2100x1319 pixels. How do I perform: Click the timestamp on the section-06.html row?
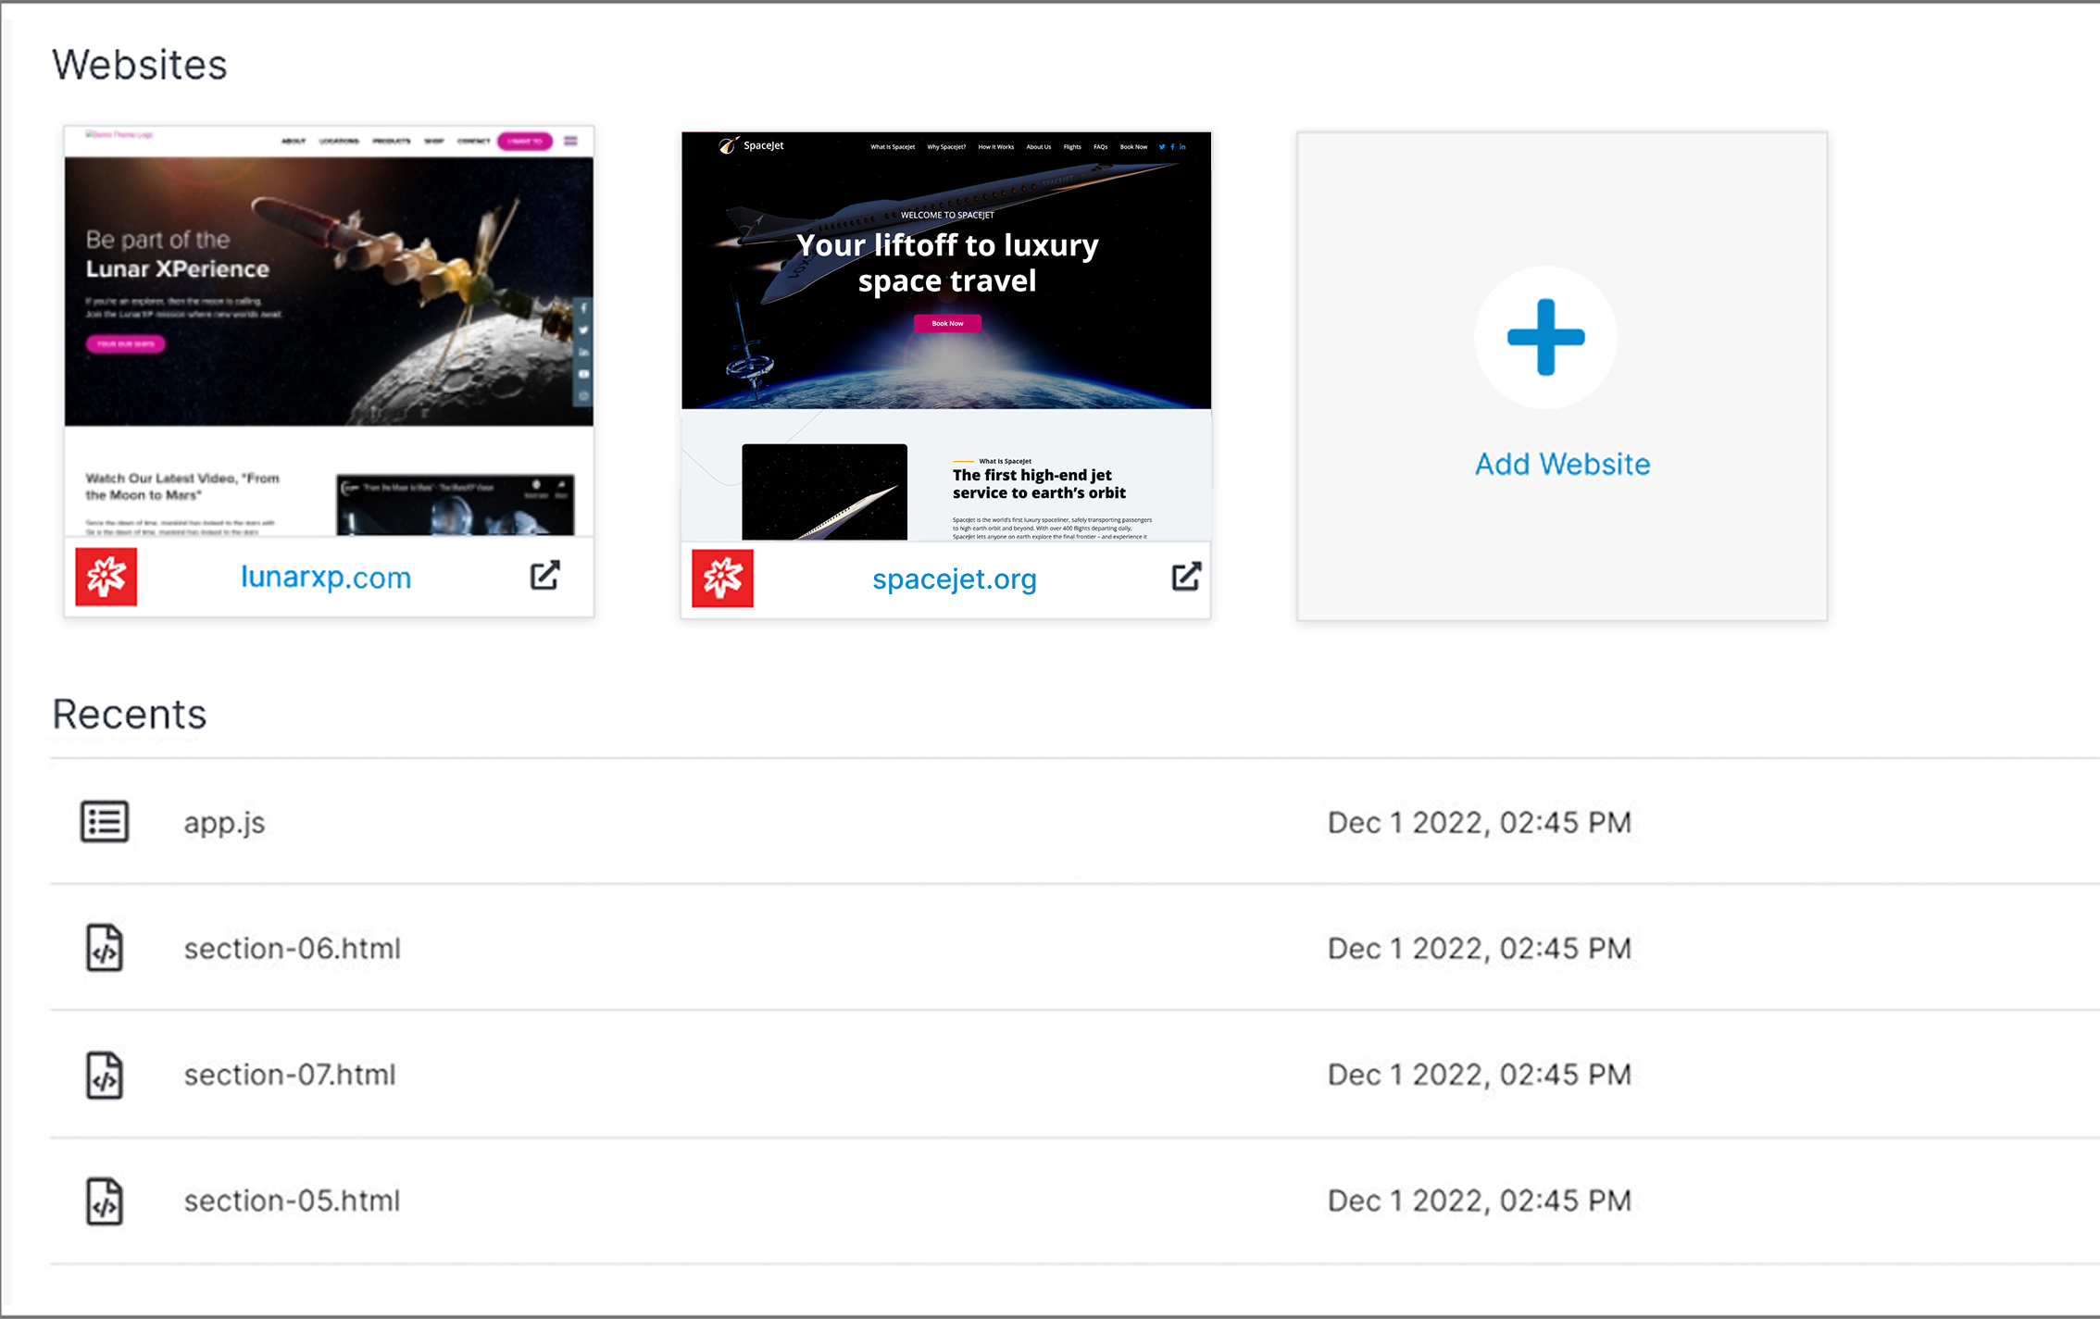tap(1479, 948)
